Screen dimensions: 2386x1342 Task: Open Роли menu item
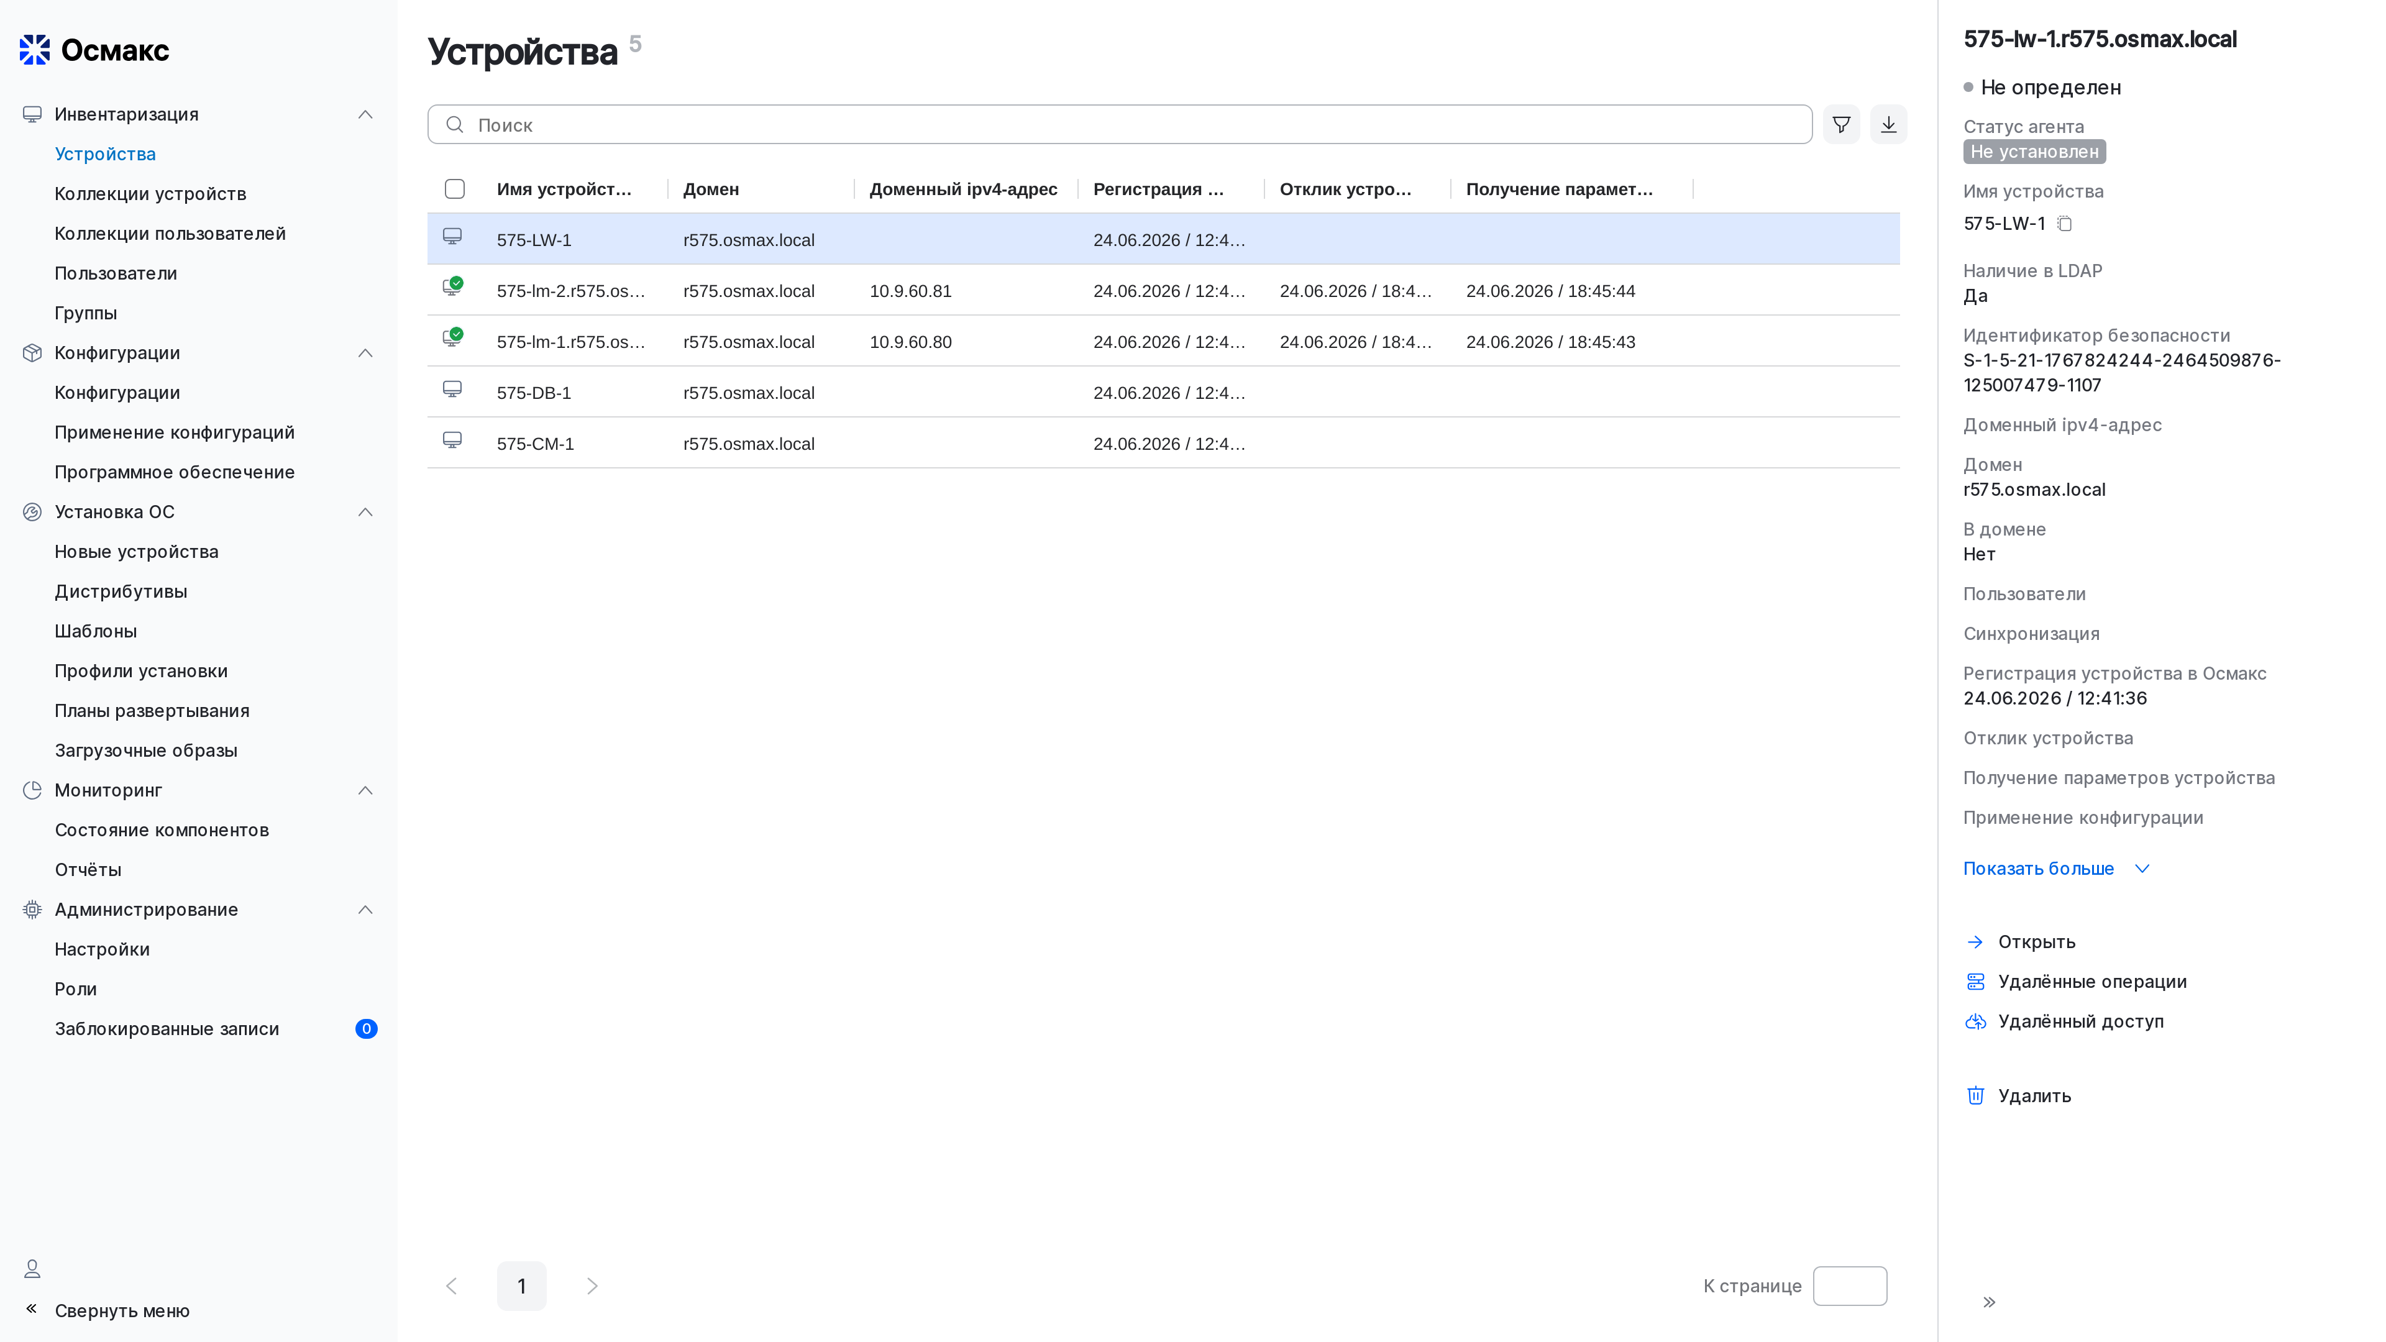(75, 990)
